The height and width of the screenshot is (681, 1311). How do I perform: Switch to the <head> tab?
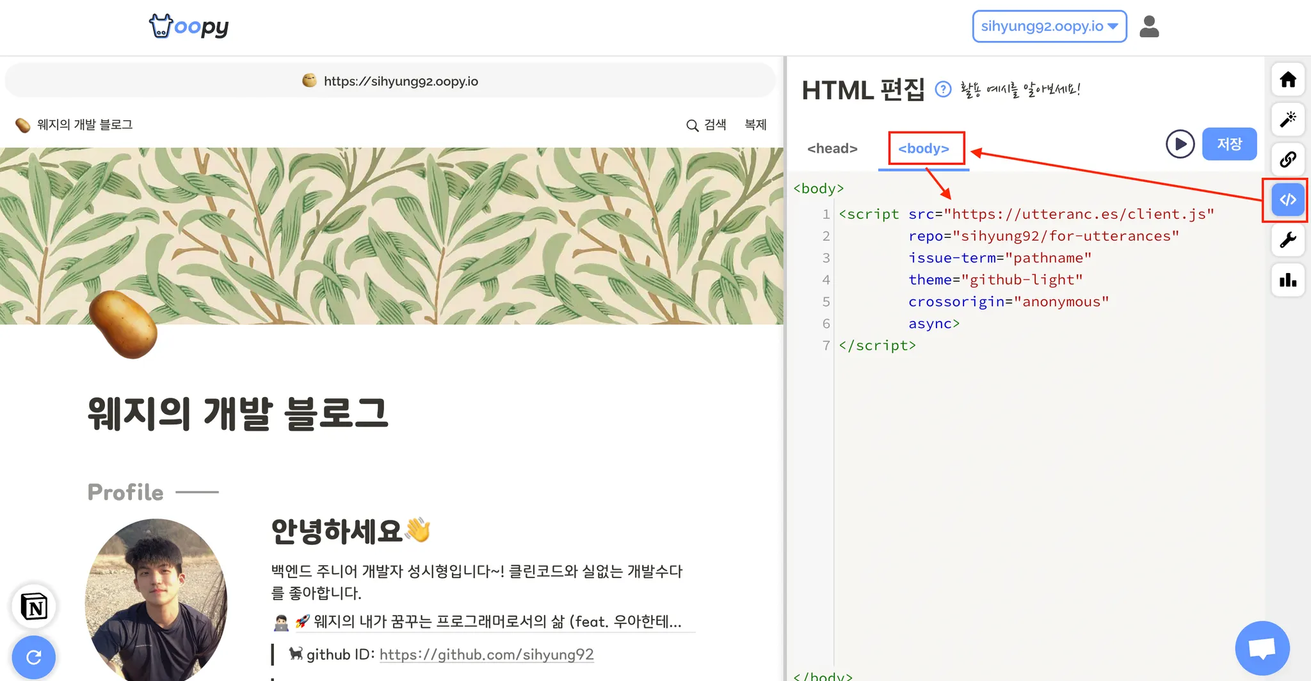832,148
